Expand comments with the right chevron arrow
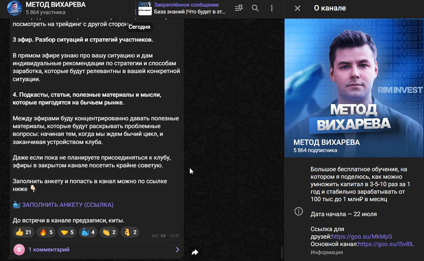424x261 pixels. 178,250
